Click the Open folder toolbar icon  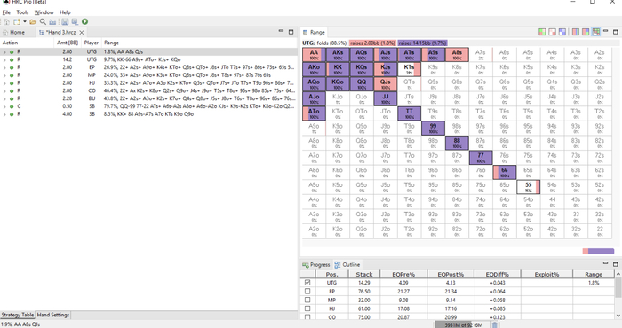click(33, 22)
